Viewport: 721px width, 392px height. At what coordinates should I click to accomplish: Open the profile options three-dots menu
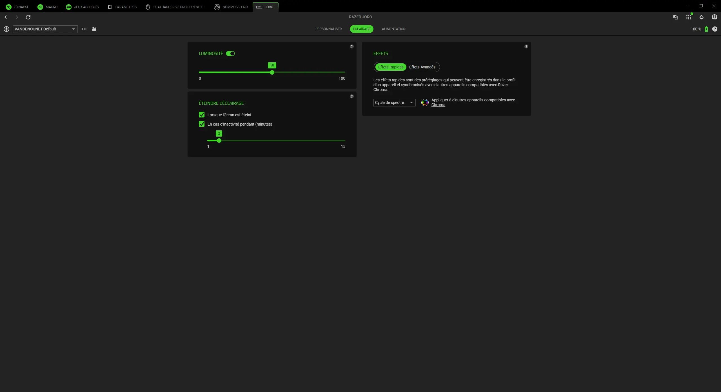point(84,29)
